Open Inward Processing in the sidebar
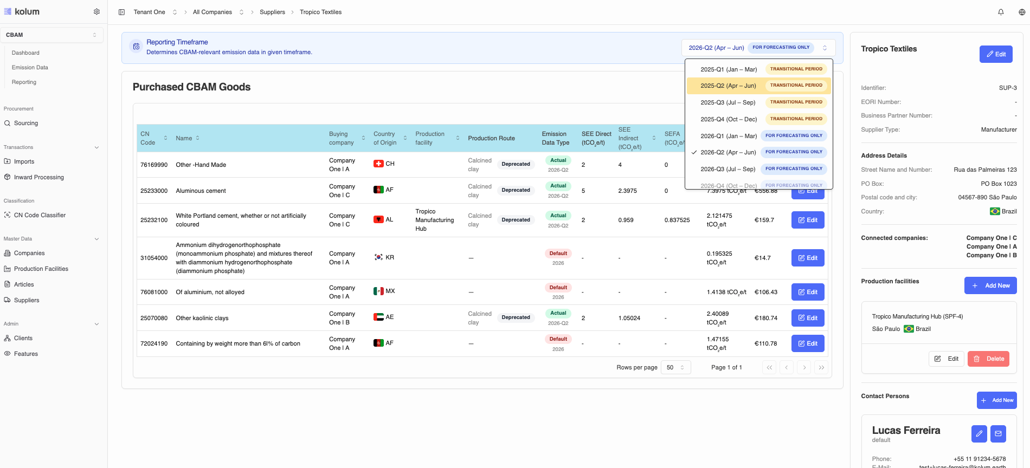This screenshot has width=1030, height=468. pyautogui.click(x=39, y=177)
